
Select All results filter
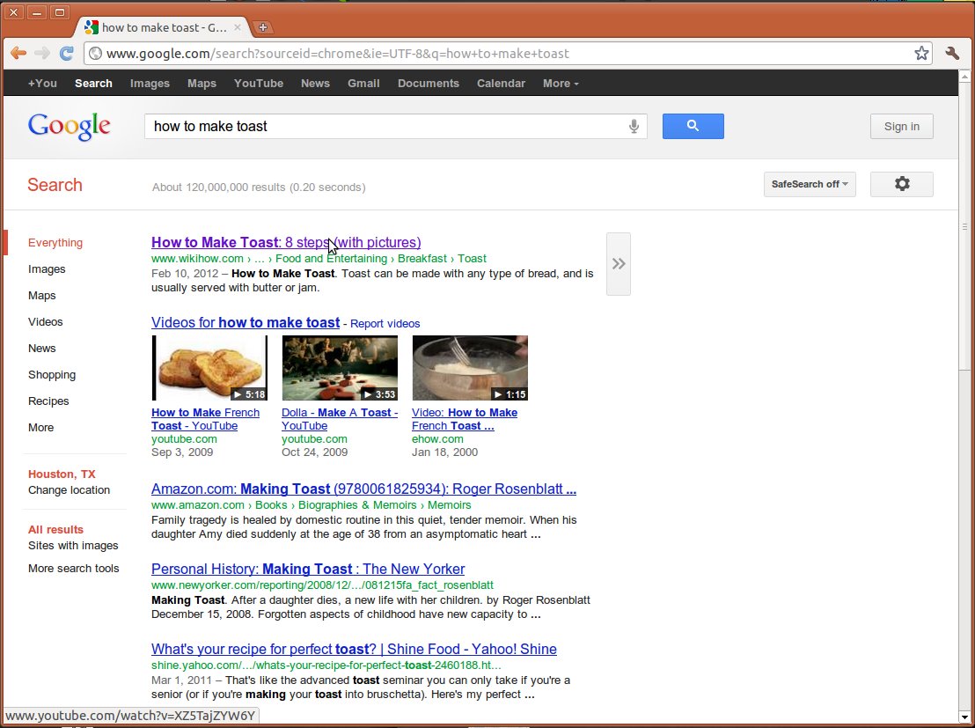tap(55, 530)
